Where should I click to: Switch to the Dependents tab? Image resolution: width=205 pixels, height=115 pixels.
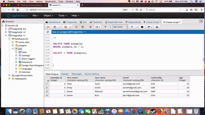tap(133, 22)
